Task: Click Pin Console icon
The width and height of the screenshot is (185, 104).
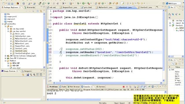Action: click(149, 87)
